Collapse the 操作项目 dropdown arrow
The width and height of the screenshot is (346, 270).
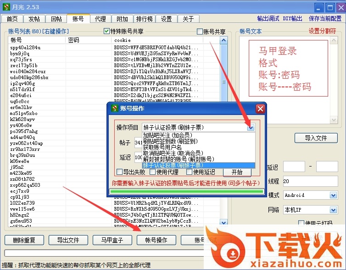pyautogui.click(x=250, y=127)
